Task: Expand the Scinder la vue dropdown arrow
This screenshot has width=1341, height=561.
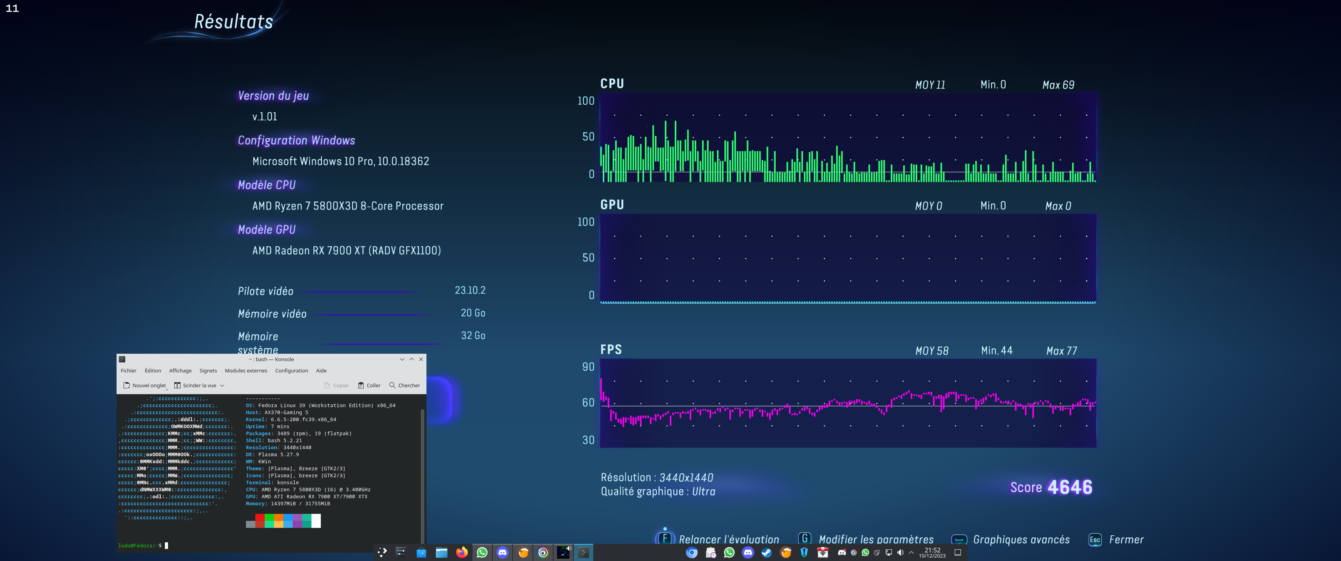Action: 222,386
